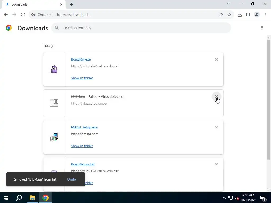Click the 'Failed - Virus detected' text

[106, 96]
